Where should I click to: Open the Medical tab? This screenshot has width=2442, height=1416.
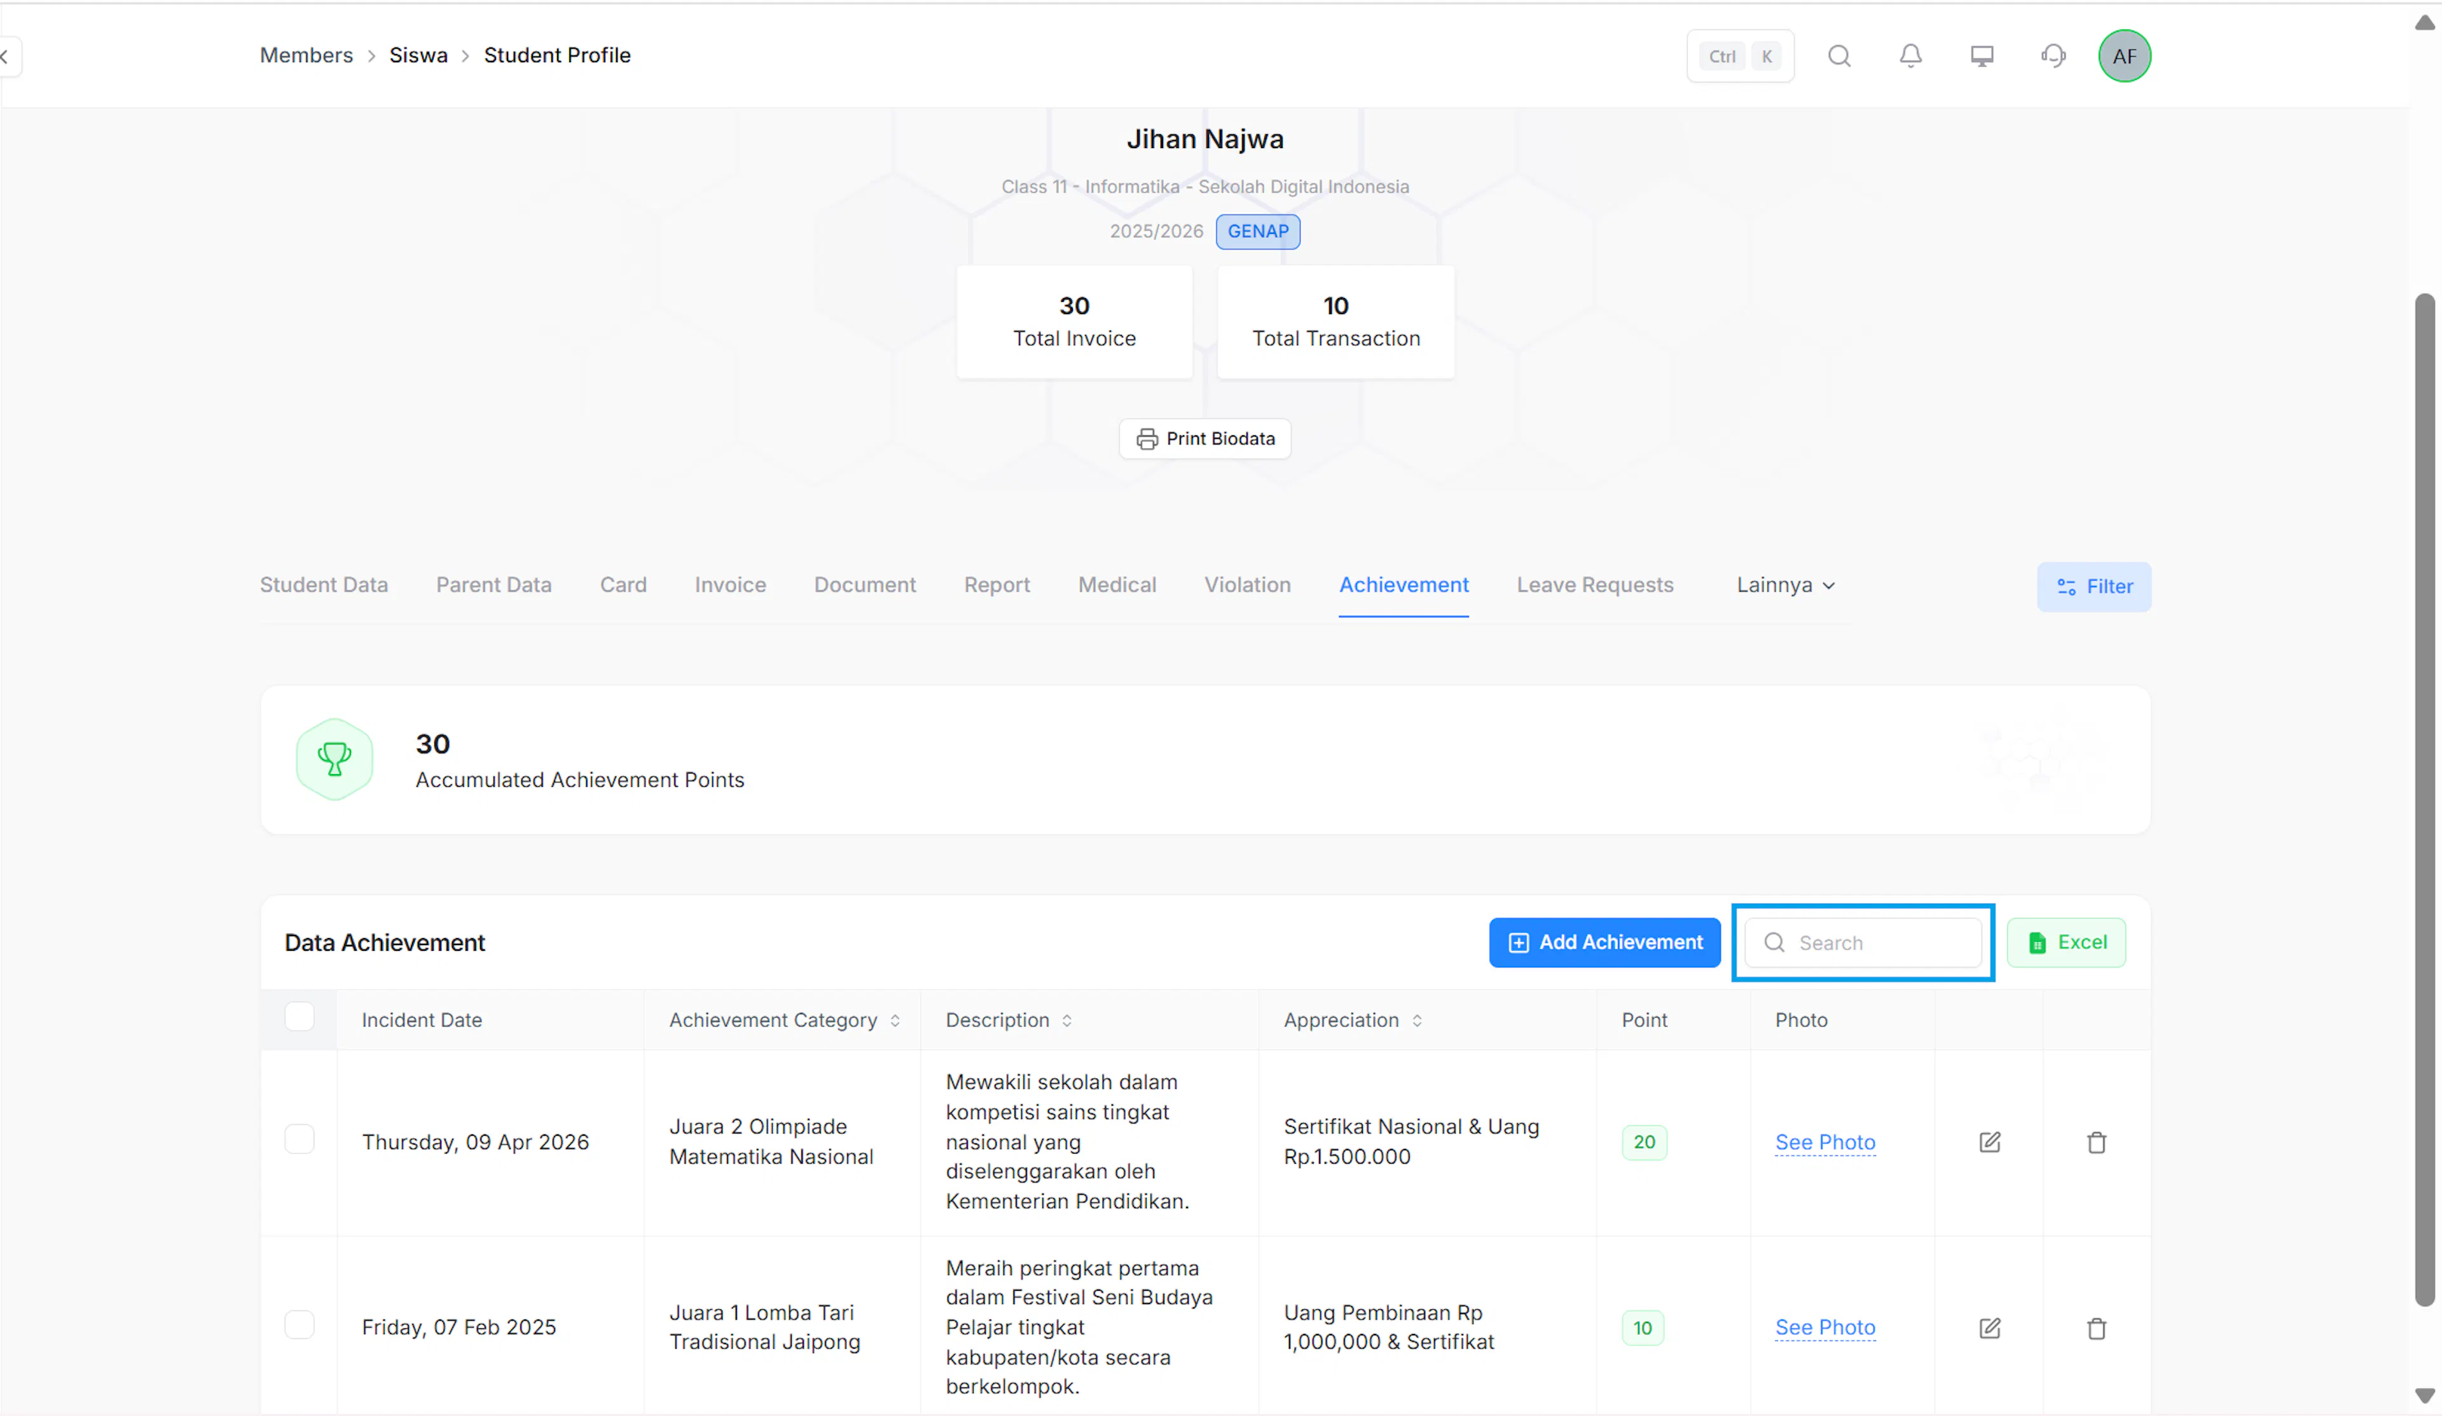pos(1116,585)
